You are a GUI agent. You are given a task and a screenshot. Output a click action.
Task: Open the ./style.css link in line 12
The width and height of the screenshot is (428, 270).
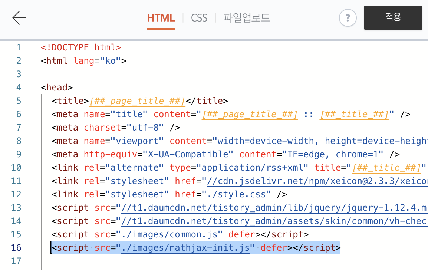(x=236, y=194)
